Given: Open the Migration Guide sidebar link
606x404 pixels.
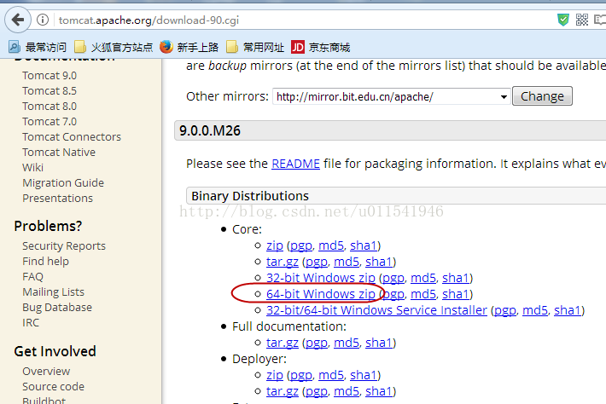Looking at the screenshot, I should 63,183.
